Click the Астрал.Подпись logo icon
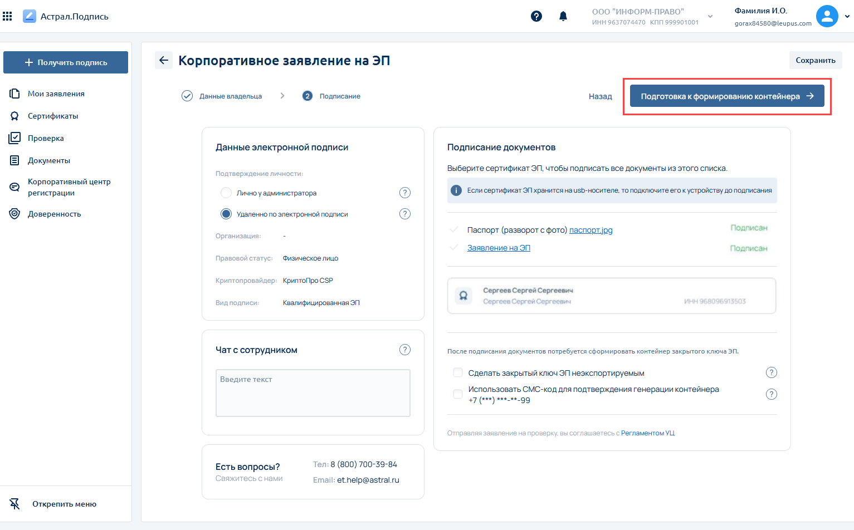 (x=30, y=16)
